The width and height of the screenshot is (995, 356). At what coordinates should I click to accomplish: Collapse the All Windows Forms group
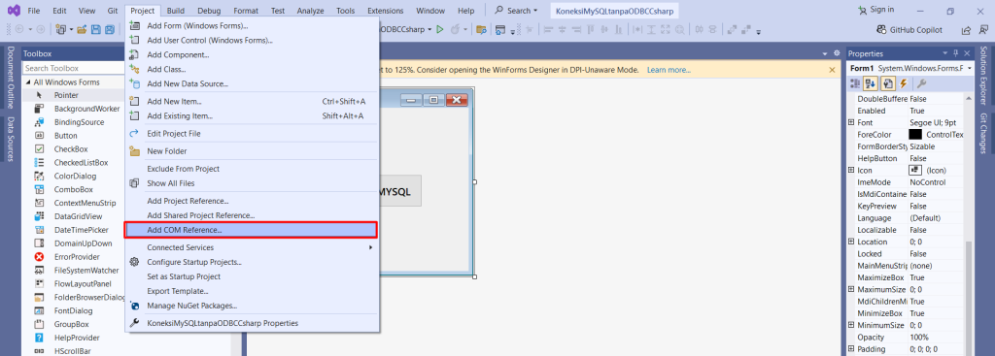(28, 82)
